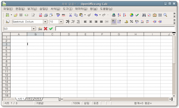The width and height of the screenshot is (179, 108).
Task: Toggle bold 가 formatting
Action: pyautogui.click(x=67, y=22)
